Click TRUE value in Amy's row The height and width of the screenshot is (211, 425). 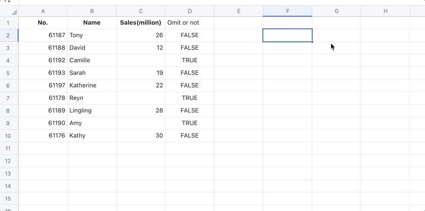190,123
